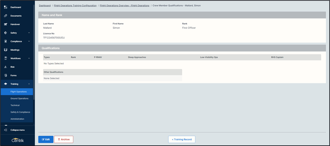The height and width of the screenshot is (146, 330).
Task: Click the Handover icon in sidebar
Action: click(x=5, y=24)
